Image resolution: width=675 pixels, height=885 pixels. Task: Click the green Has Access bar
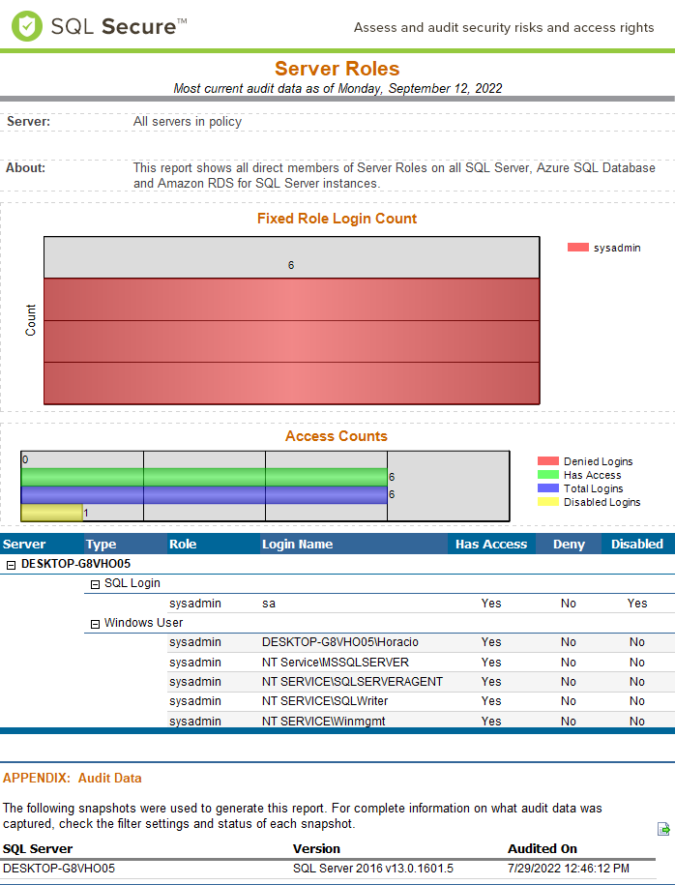(x=204, y=477)
